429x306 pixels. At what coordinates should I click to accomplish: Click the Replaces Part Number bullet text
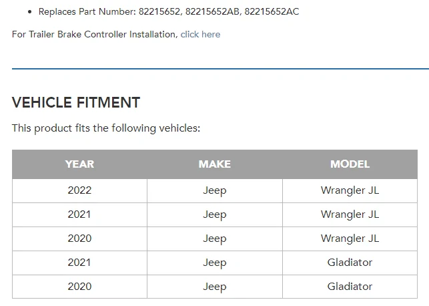(x=169, y=12)
